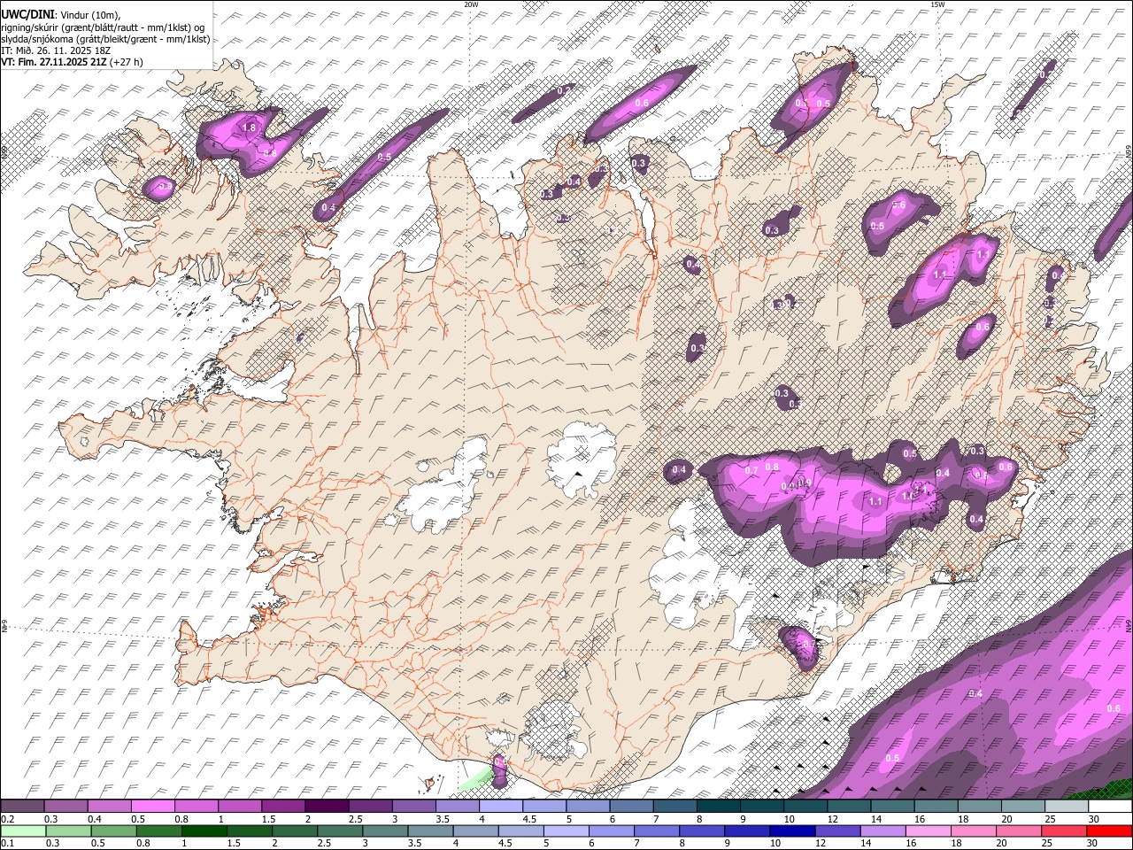Click the 1.8 snowfall value over Westfjords
The height and width of the screenshot is (850, 1133).
(249, 128)
